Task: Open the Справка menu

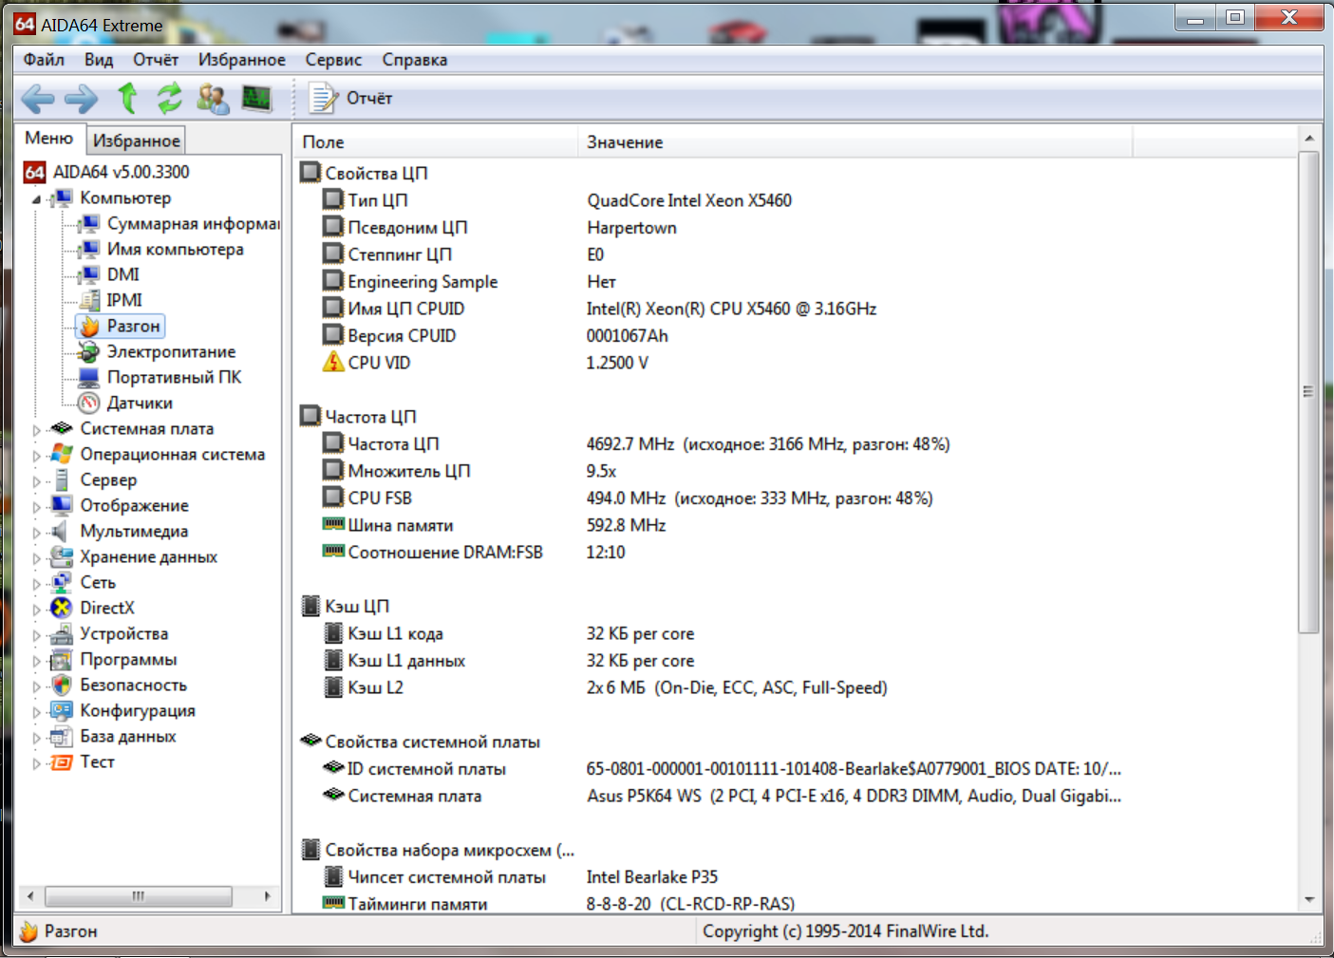Action: point(415,60)
